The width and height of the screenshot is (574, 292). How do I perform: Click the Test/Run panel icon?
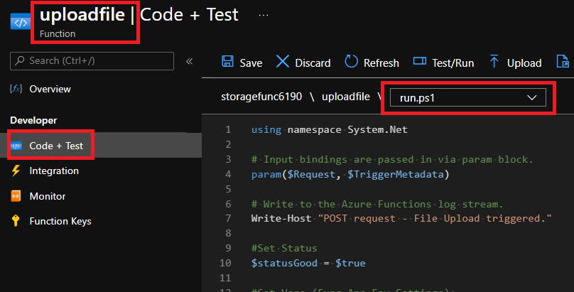pyautogui.click(x=420, y=61)
